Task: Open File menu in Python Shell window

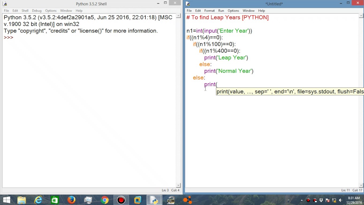Action: pyautogui.click(x=6, y=11)
